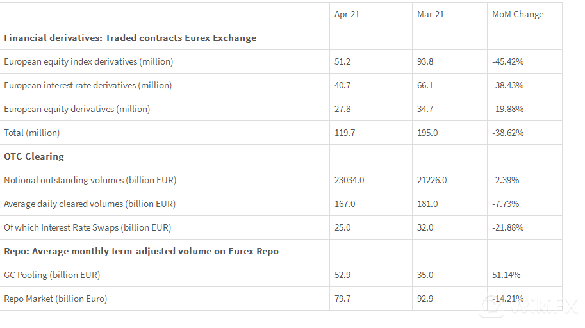This screenshot has width=585, height=328.
Task: Click European interest rate derivatives label
Action: pyautogui.click(x=88, y=85)
